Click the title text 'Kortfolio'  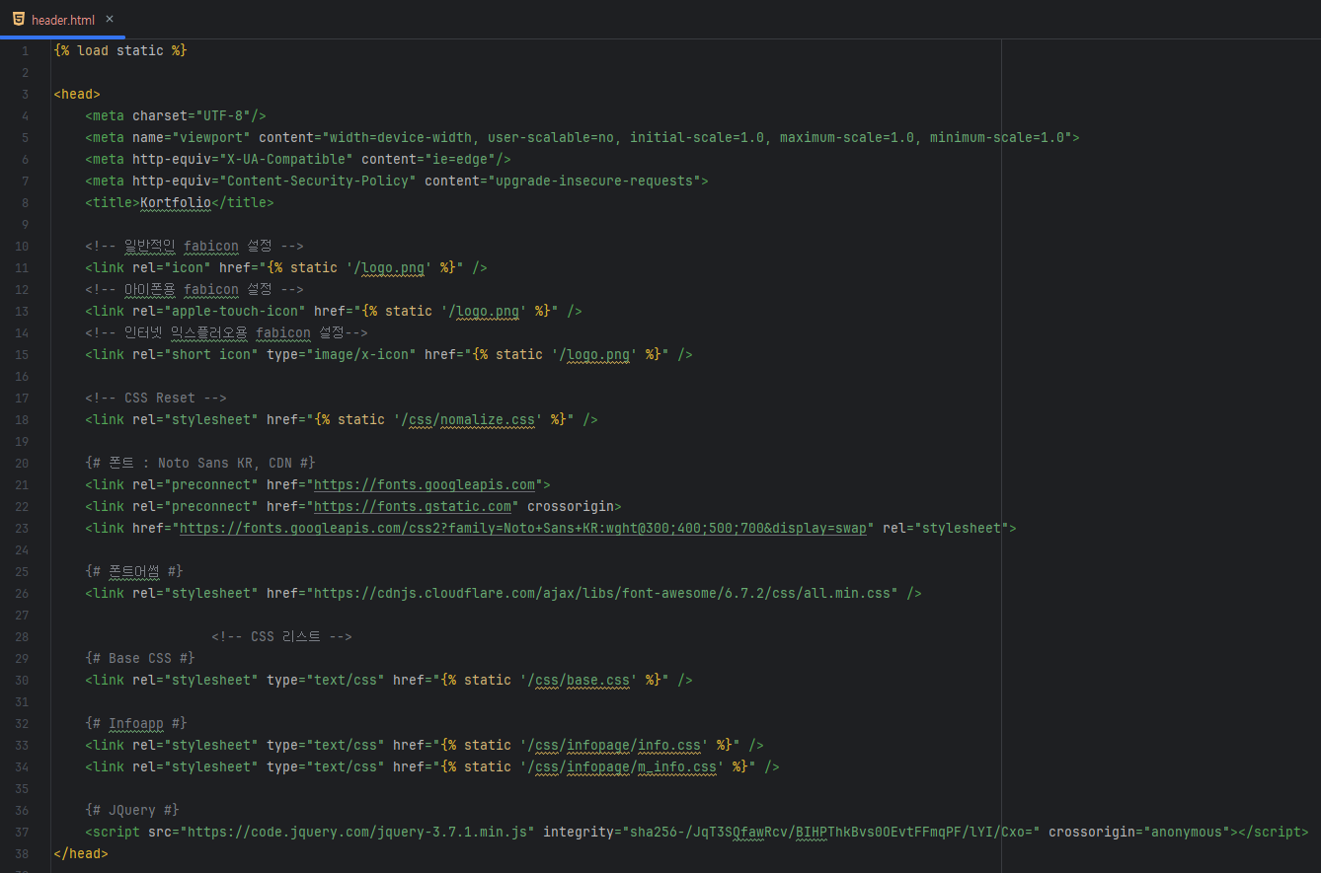tap(176, 202)
